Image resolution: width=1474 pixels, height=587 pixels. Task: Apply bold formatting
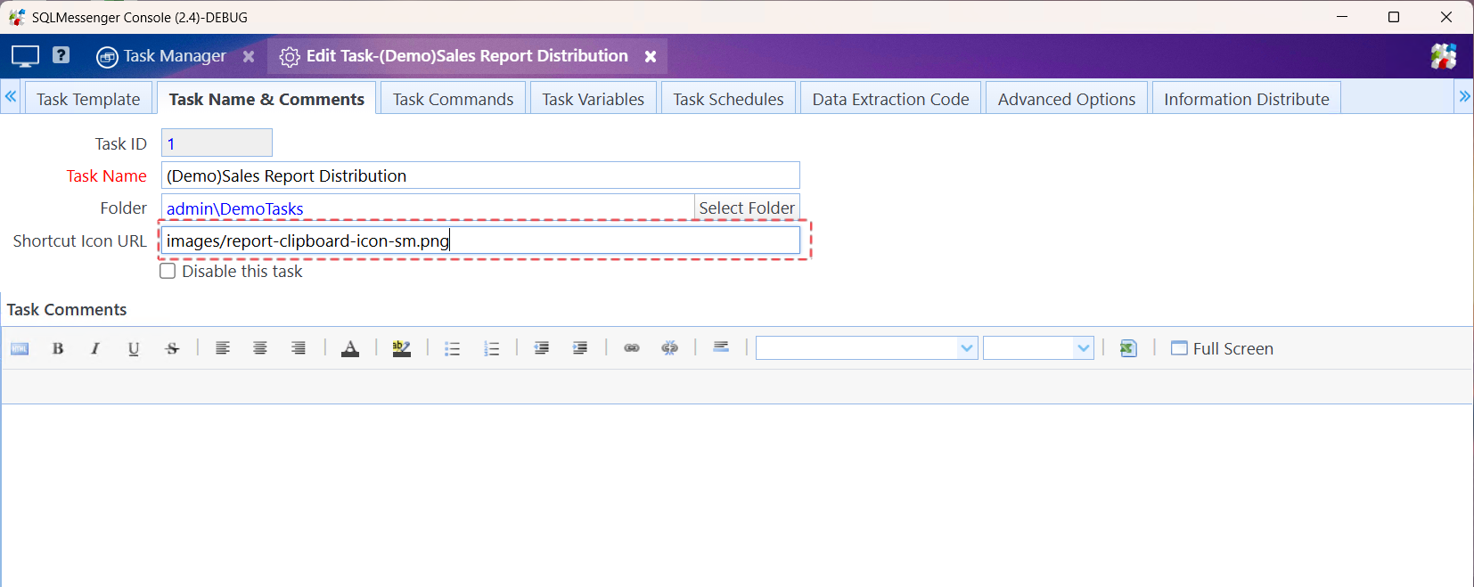point(58,348)
